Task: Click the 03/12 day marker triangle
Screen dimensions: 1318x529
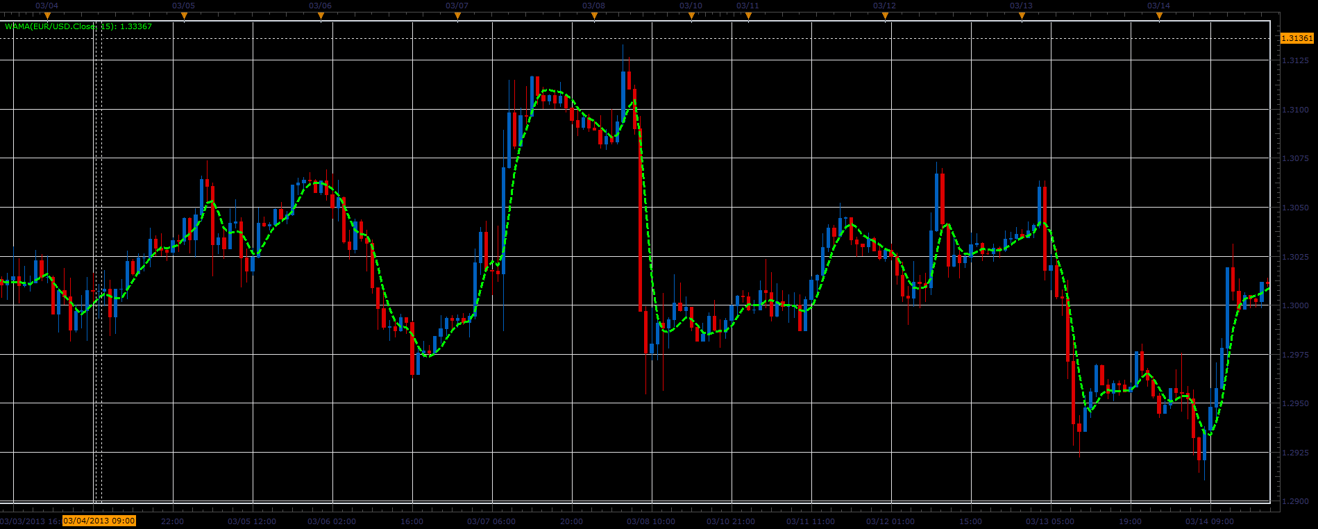Action: point(885,15)
